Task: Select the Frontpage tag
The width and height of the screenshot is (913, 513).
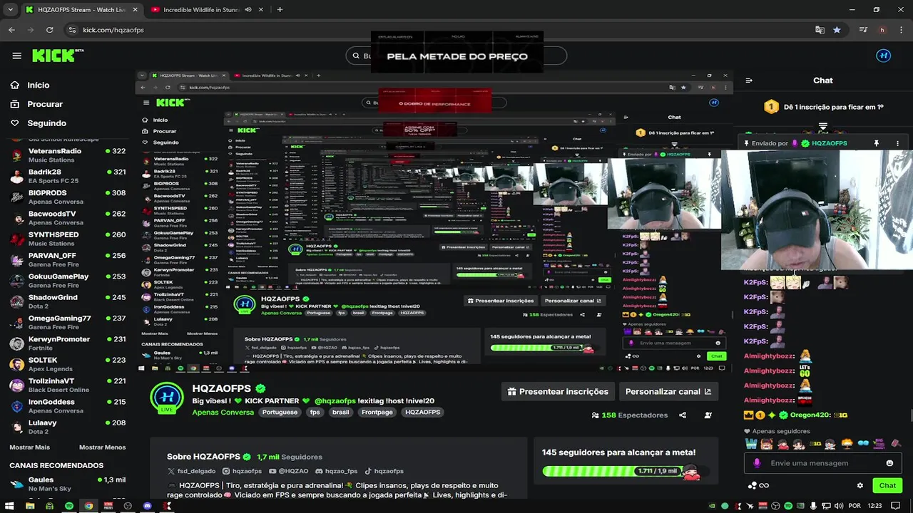Action: [x=377, y=412]
